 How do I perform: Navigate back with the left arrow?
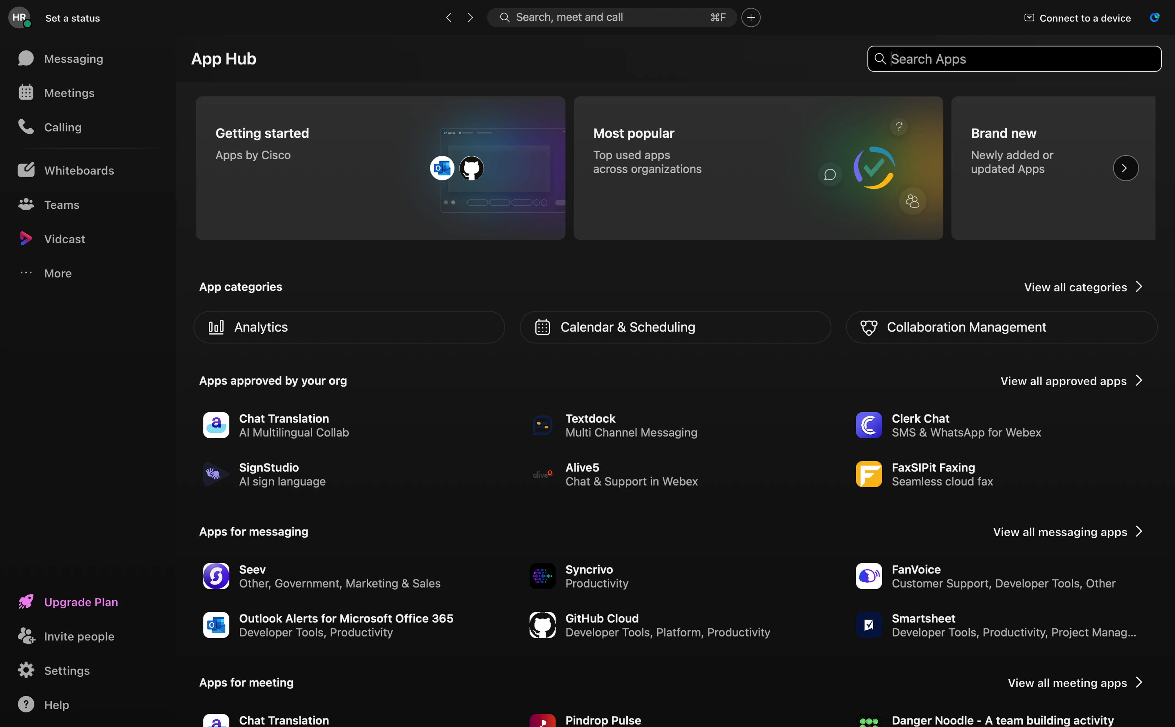tap(449, 18)
